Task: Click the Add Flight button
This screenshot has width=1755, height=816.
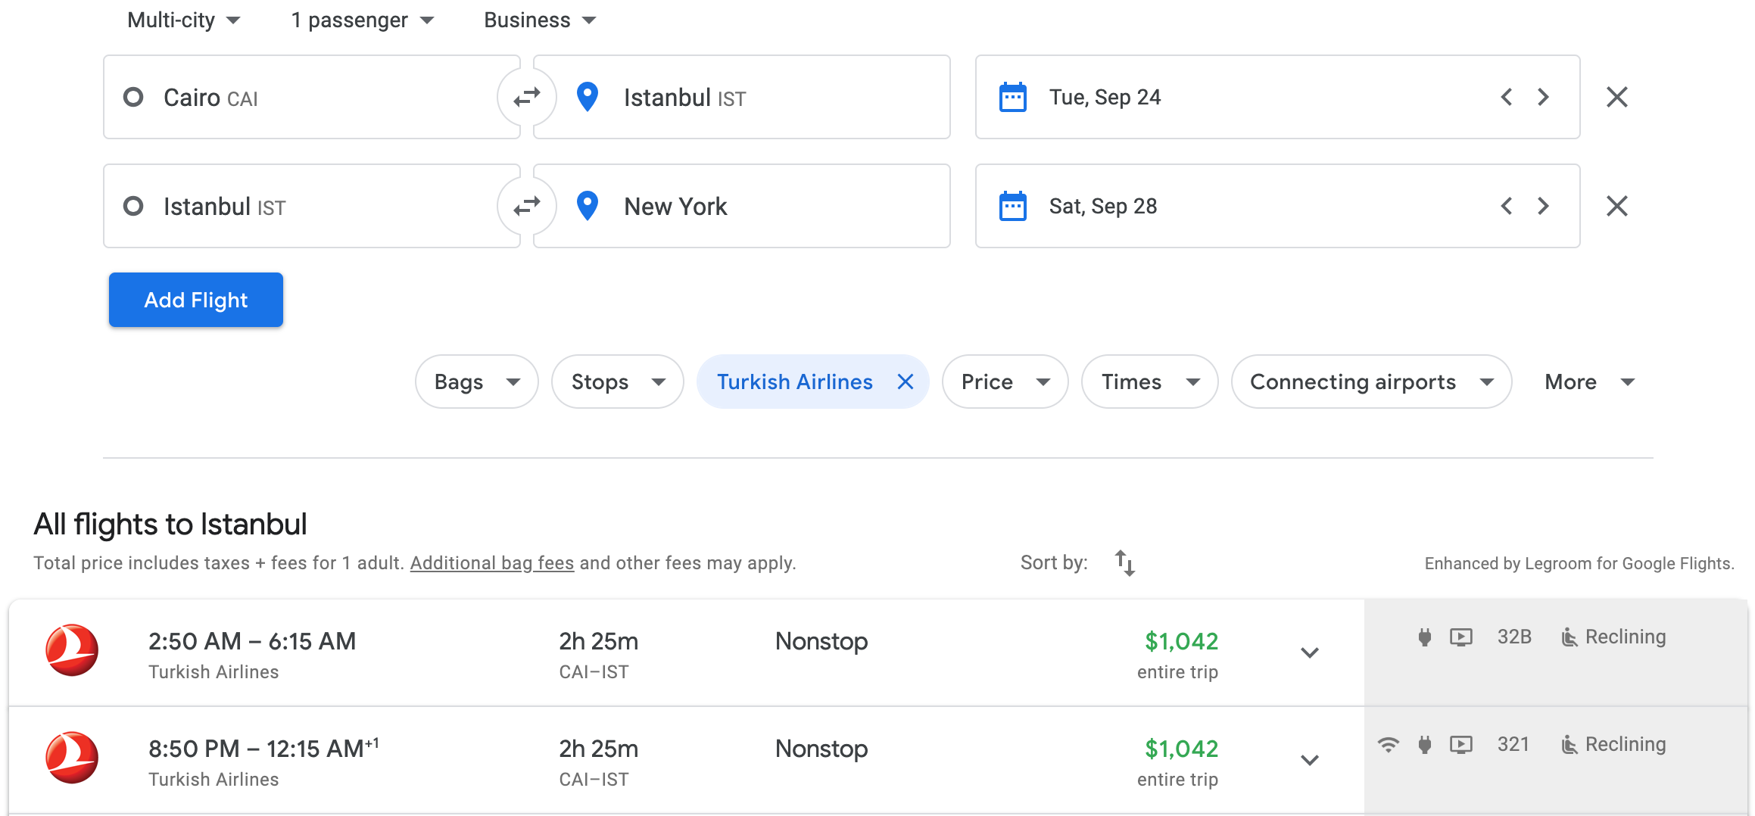Action: click(196, 300)
